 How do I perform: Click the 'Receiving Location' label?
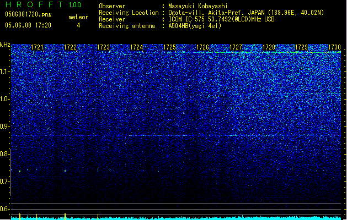coord(129,13)
